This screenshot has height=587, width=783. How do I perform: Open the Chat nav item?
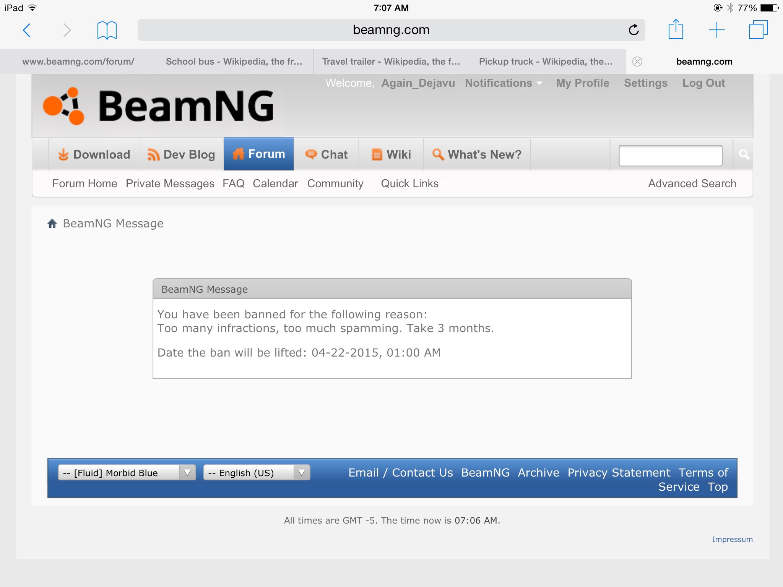pyautogui.click(x=326, y=154)
